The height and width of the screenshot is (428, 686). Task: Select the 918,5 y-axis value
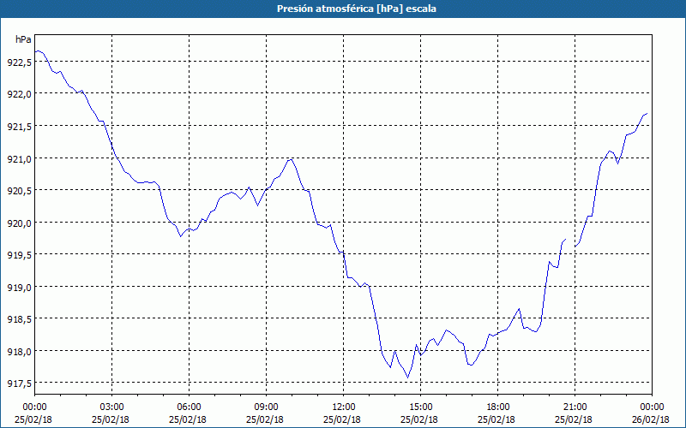19,320
